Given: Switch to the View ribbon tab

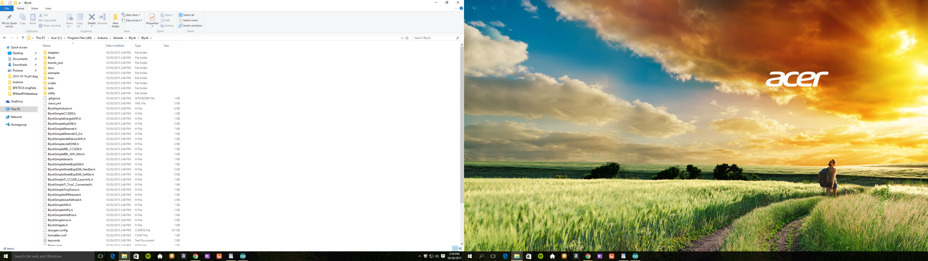Looking at the screenshot, I should (x=48, y=8).
